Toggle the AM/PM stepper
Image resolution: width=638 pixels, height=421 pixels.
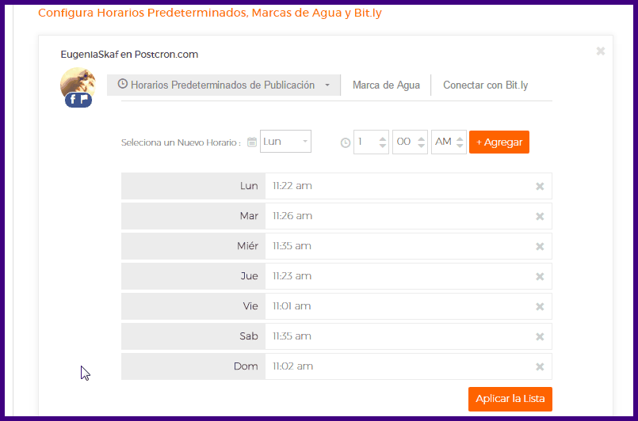click(460, 142)
